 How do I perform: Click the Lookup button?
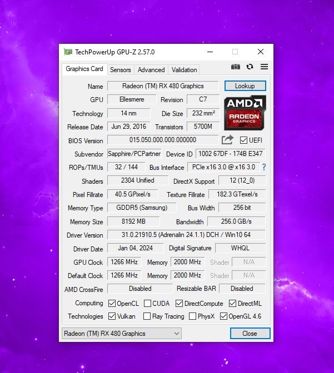click(x=245, y=86)
